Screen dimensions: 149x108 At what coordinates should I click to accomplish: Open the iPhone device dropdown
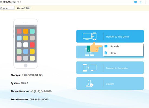click(x=7, y=8)
